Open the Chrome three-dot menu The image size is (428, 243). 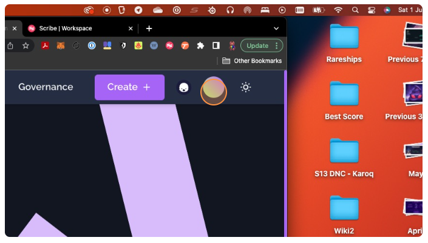[x=277, y=45]
